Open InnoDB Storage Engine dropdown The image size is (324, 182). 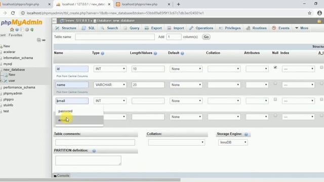(x=233, y=143)
